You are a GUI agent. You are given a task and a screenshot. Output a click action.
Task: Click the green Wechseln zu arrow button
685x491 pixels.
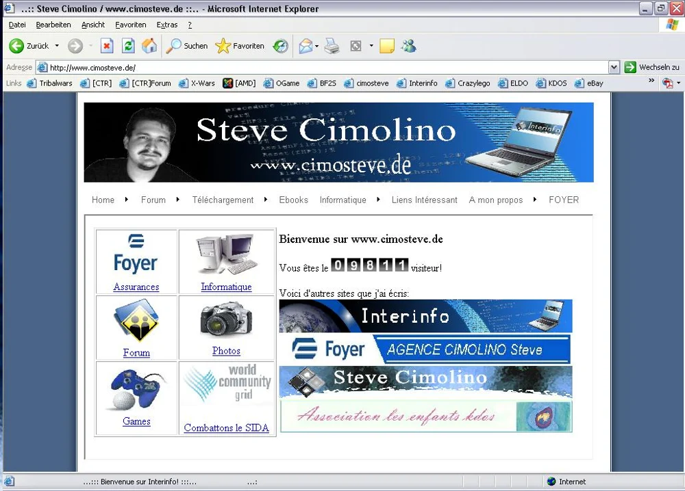point(630,67)
